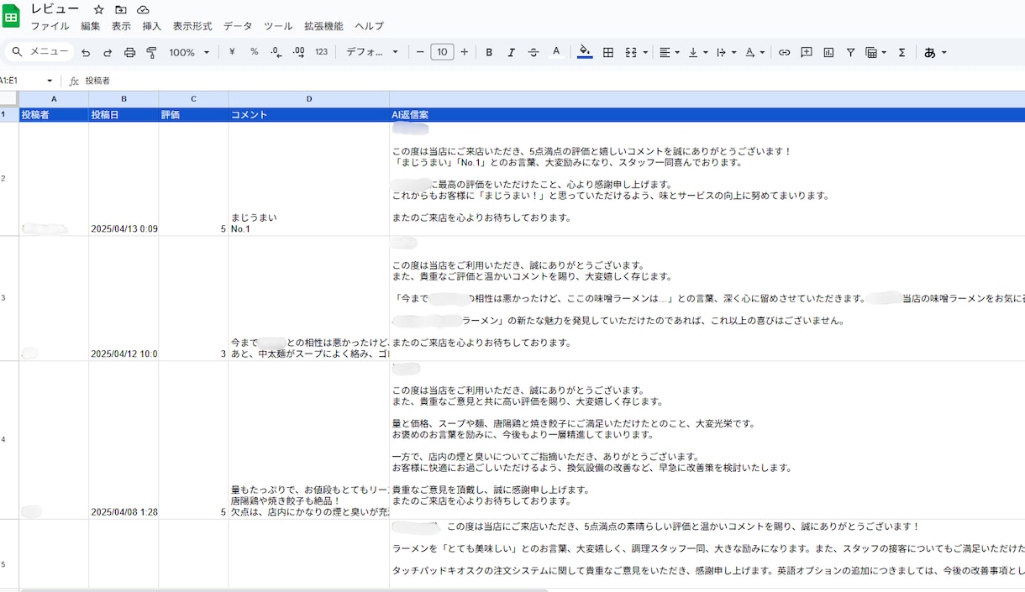Decrease font size with minus button

(420, 52)
